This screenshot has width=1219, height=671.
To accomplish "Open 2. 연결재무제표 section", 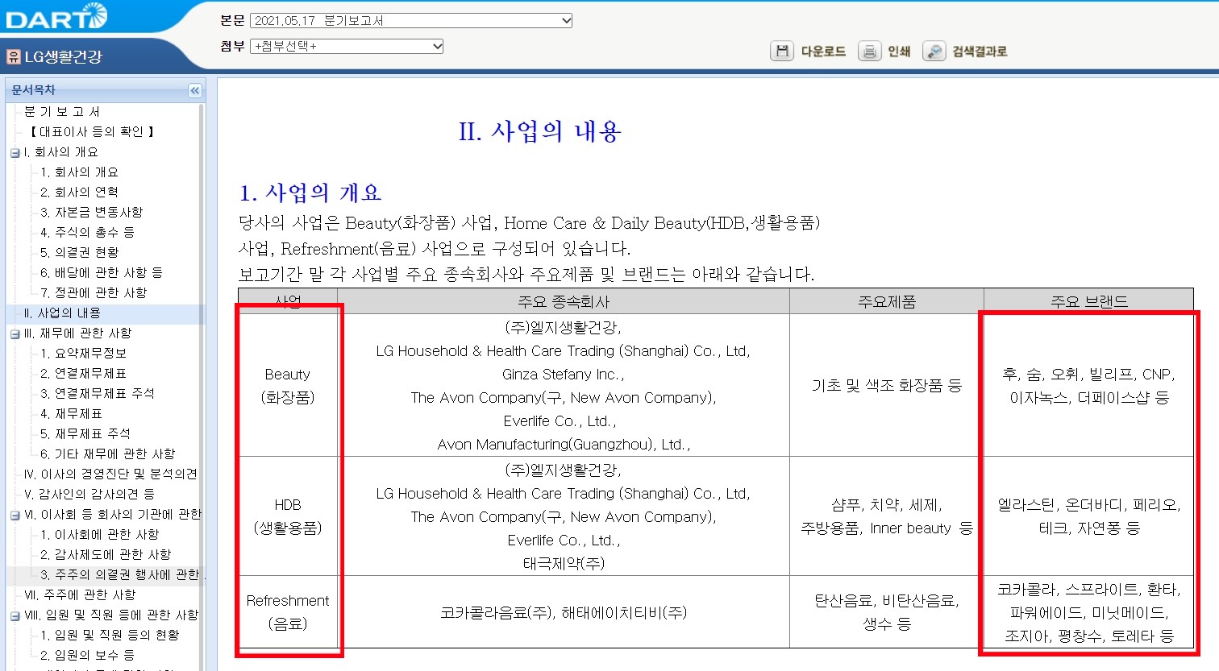I will 83,373.
